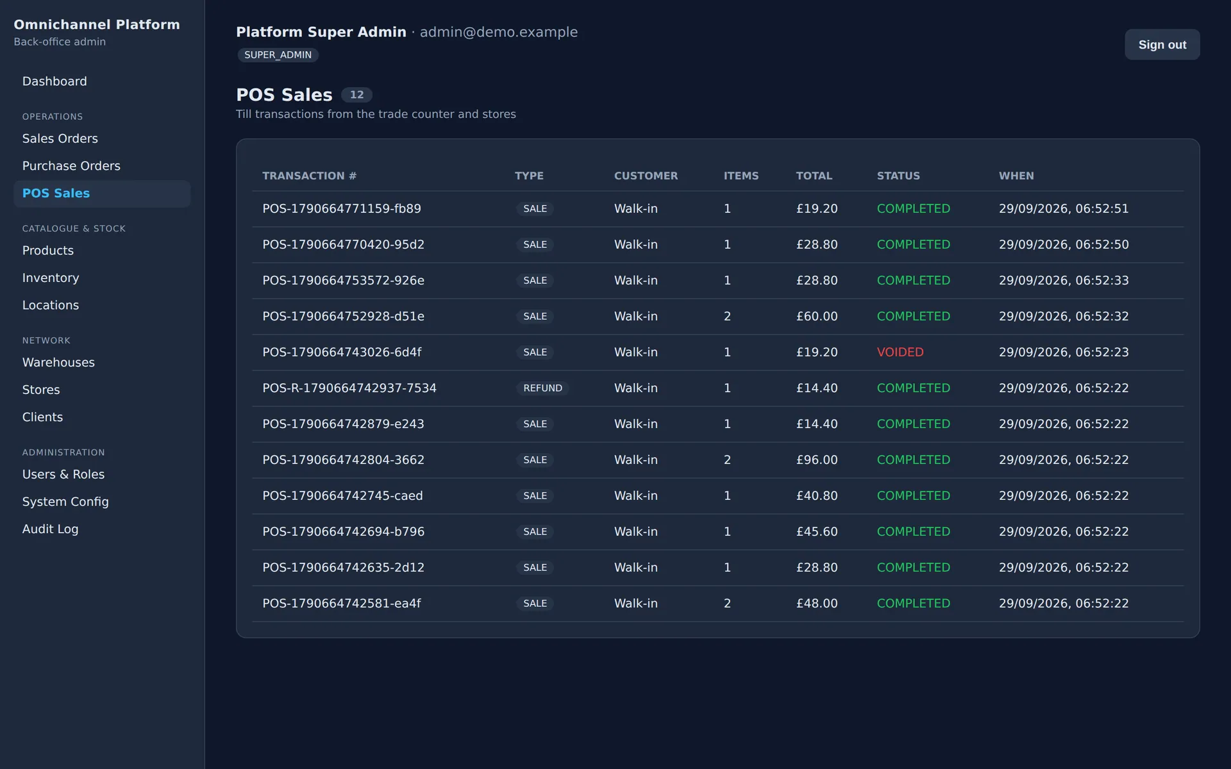Open Purchase Orders section
The image size is (1231, 769).
click(x=102, y=166)
